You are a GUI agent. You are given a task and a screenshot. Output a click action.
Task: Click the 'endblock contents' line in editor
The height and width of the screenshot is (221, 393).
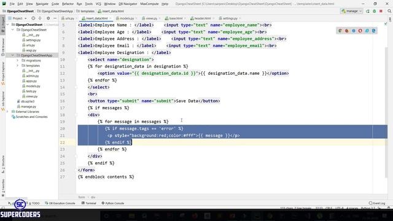[x=106, y=177]
